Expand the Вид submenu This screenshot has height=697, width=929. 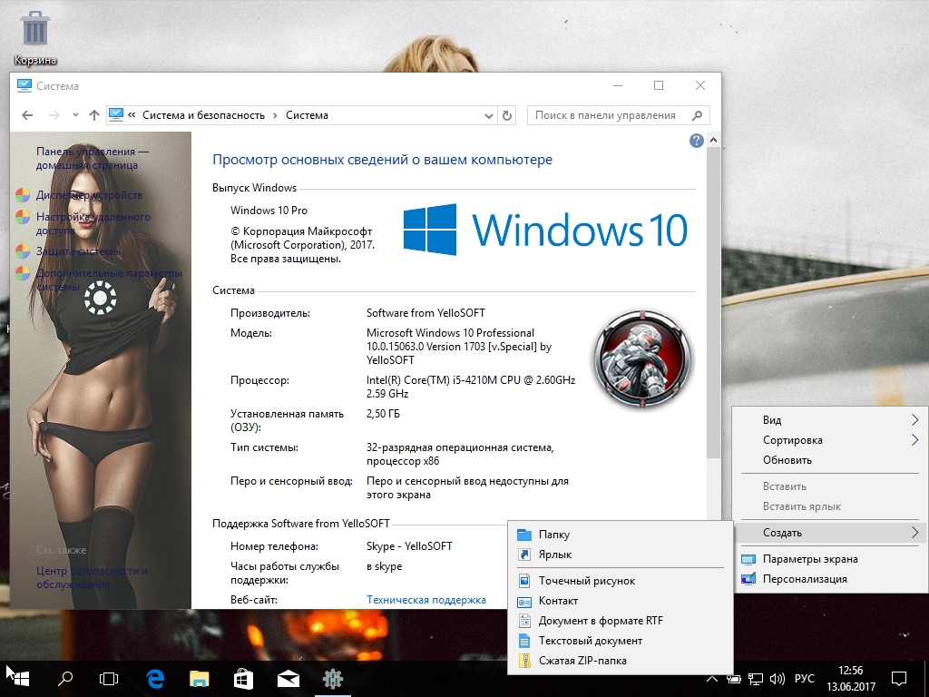click(914, 420)
